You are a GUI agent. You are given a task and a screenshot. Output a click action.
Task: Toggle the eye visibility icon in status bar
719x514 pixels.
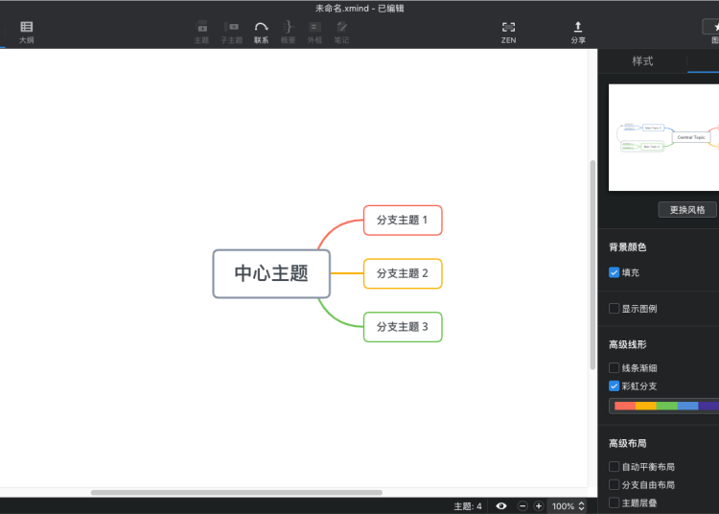501,506
